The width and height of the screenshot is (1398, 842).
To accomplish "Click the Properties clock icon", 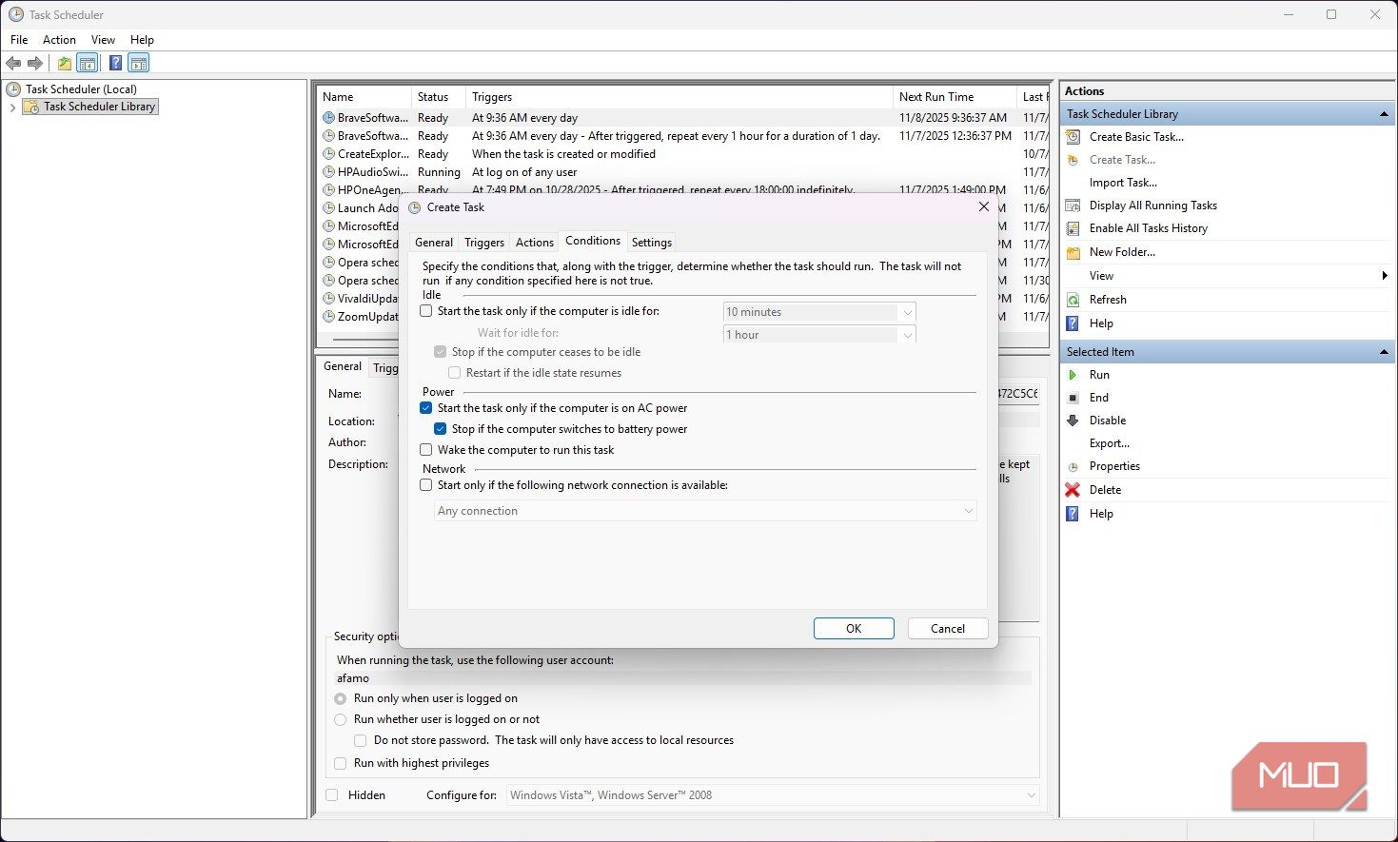I will coord(1073,467).
